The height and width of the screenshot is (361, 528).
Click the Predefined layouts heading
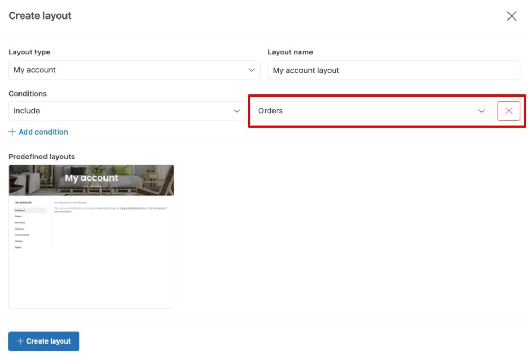click(x=42, y=157)
